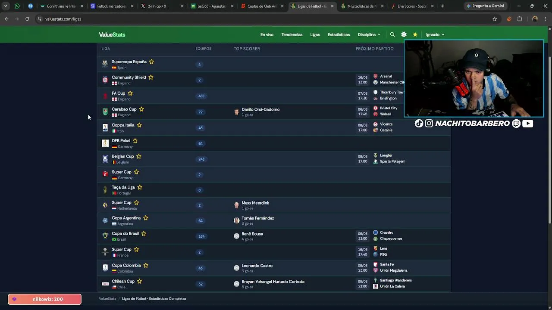Click the Supercopa España league logo
This screenshot has width=552, height=310.
click(x=105, y=64)
